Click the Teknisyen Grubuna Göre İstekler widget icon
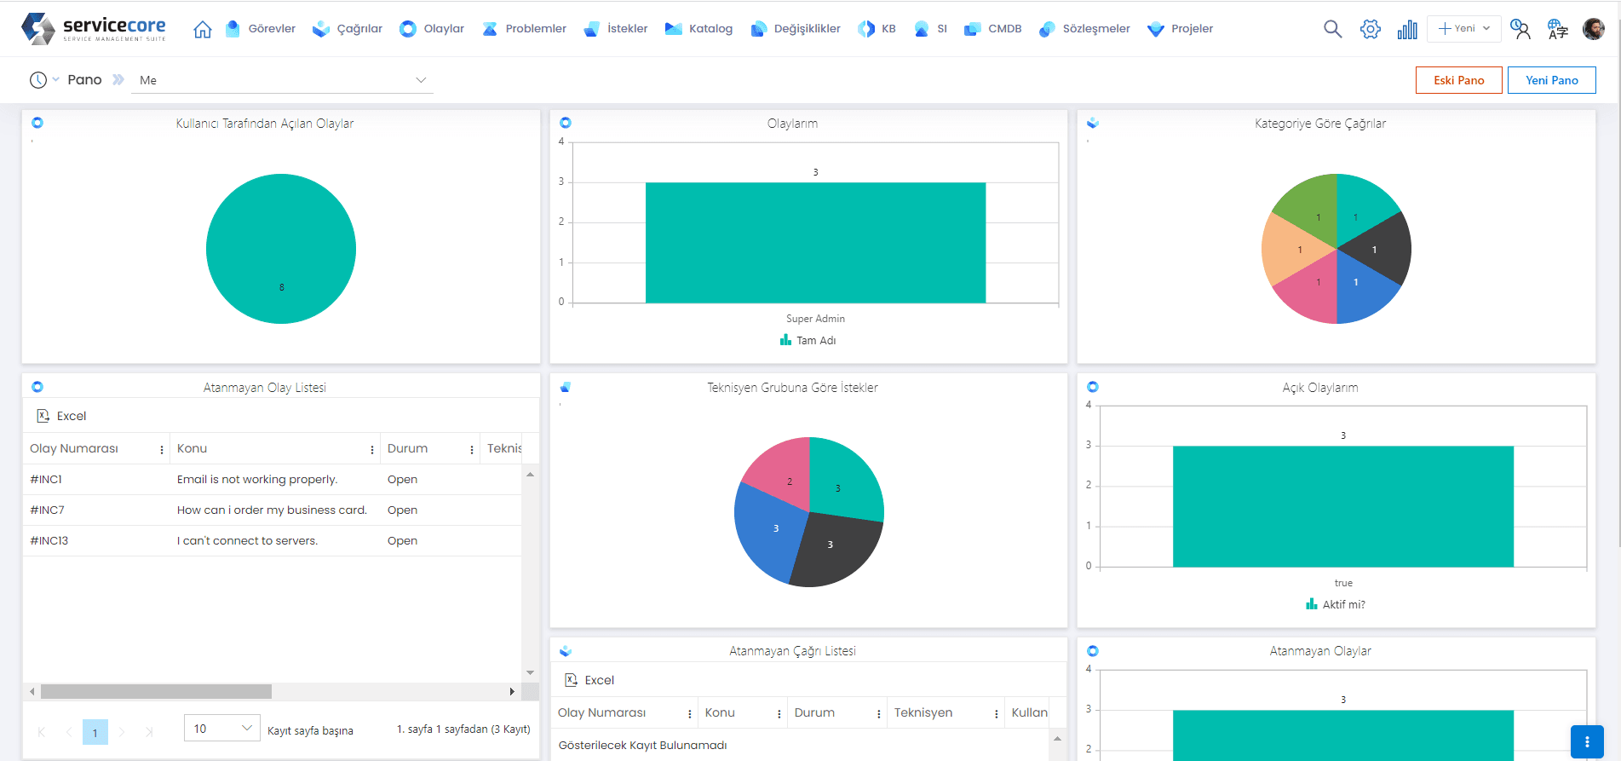The image size is (1621, 761). 566,387
